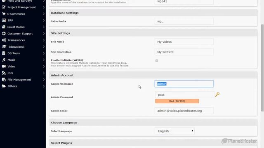The image size is (264, 148).
Task: Click the Admin Password field
Action: click(x=184, y=95)
